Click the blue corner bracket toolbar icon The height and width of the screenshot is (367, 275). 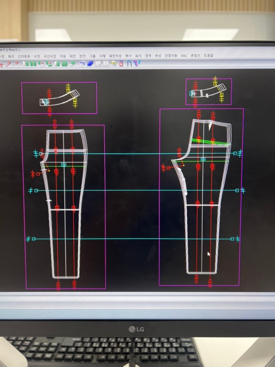coord(82,64)
